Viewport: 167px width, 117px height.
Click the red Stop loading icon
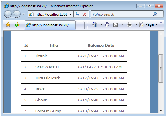point(85,14)
